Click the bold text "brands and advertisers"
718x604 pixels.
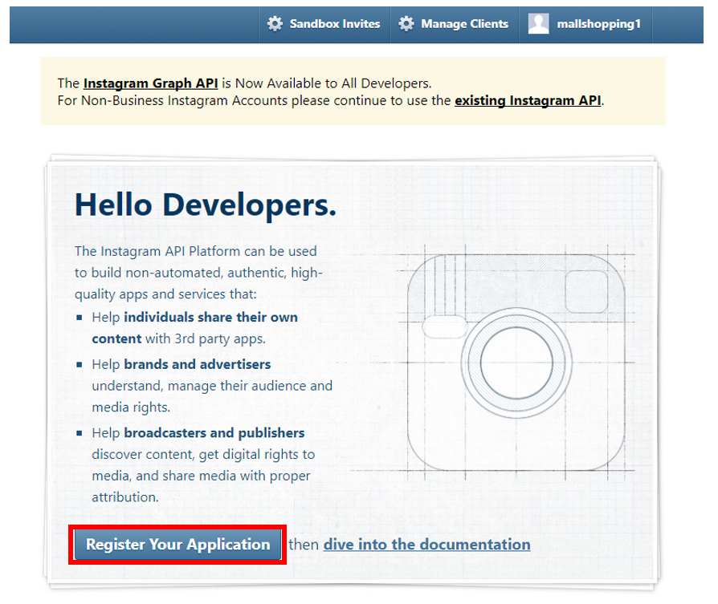coord(198,364)
